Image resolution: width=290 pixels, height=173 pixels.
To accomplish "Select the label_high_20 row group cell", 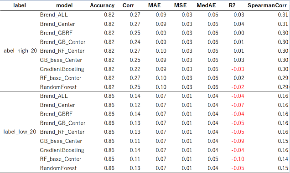I will [20, 51].
